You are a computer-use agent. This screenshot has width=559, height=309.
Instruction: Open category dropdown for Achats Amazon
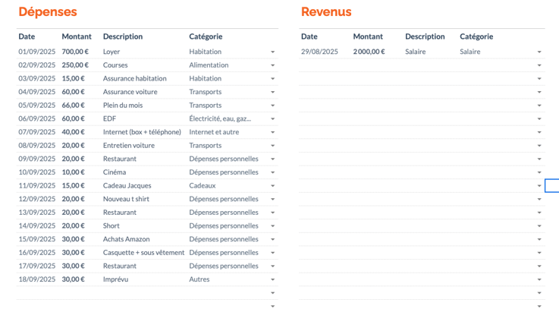pyautogui.click(x=273, y=239)
